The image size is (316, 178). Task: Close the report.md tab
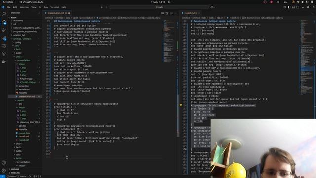tap(199, 13)
